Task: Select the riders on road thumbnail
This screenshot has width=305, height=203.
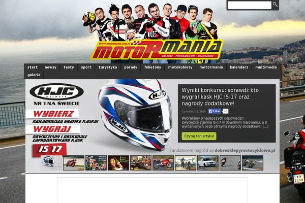Action: coord(186,163)
